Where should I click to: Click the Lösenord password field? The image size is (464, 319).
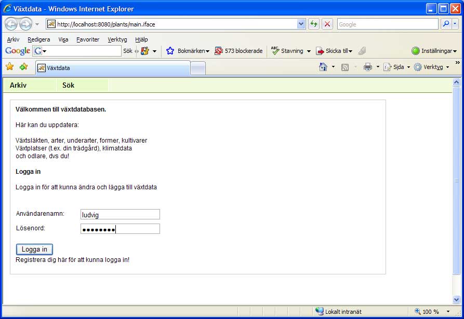point(120,229)
